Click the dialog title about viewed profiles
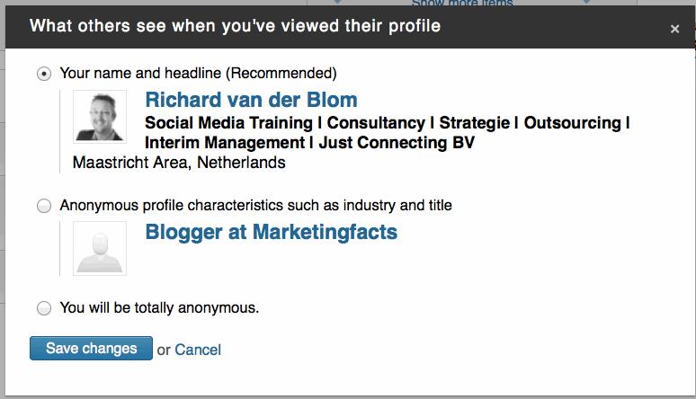 (235, 25)
